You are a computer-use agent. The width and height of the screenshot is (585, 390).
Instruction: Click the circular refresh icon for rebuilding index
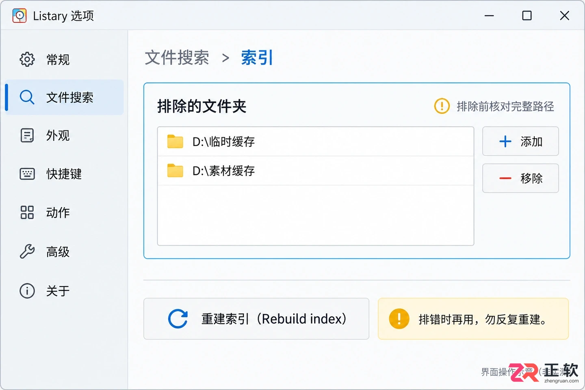(178, 319)
